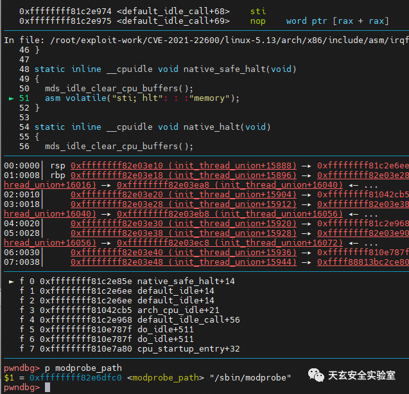This screenshot has width=409, height=394.
Task: Click the rbp stack address 0xffffffff82e03e18
Action: [x=117, y=175]
